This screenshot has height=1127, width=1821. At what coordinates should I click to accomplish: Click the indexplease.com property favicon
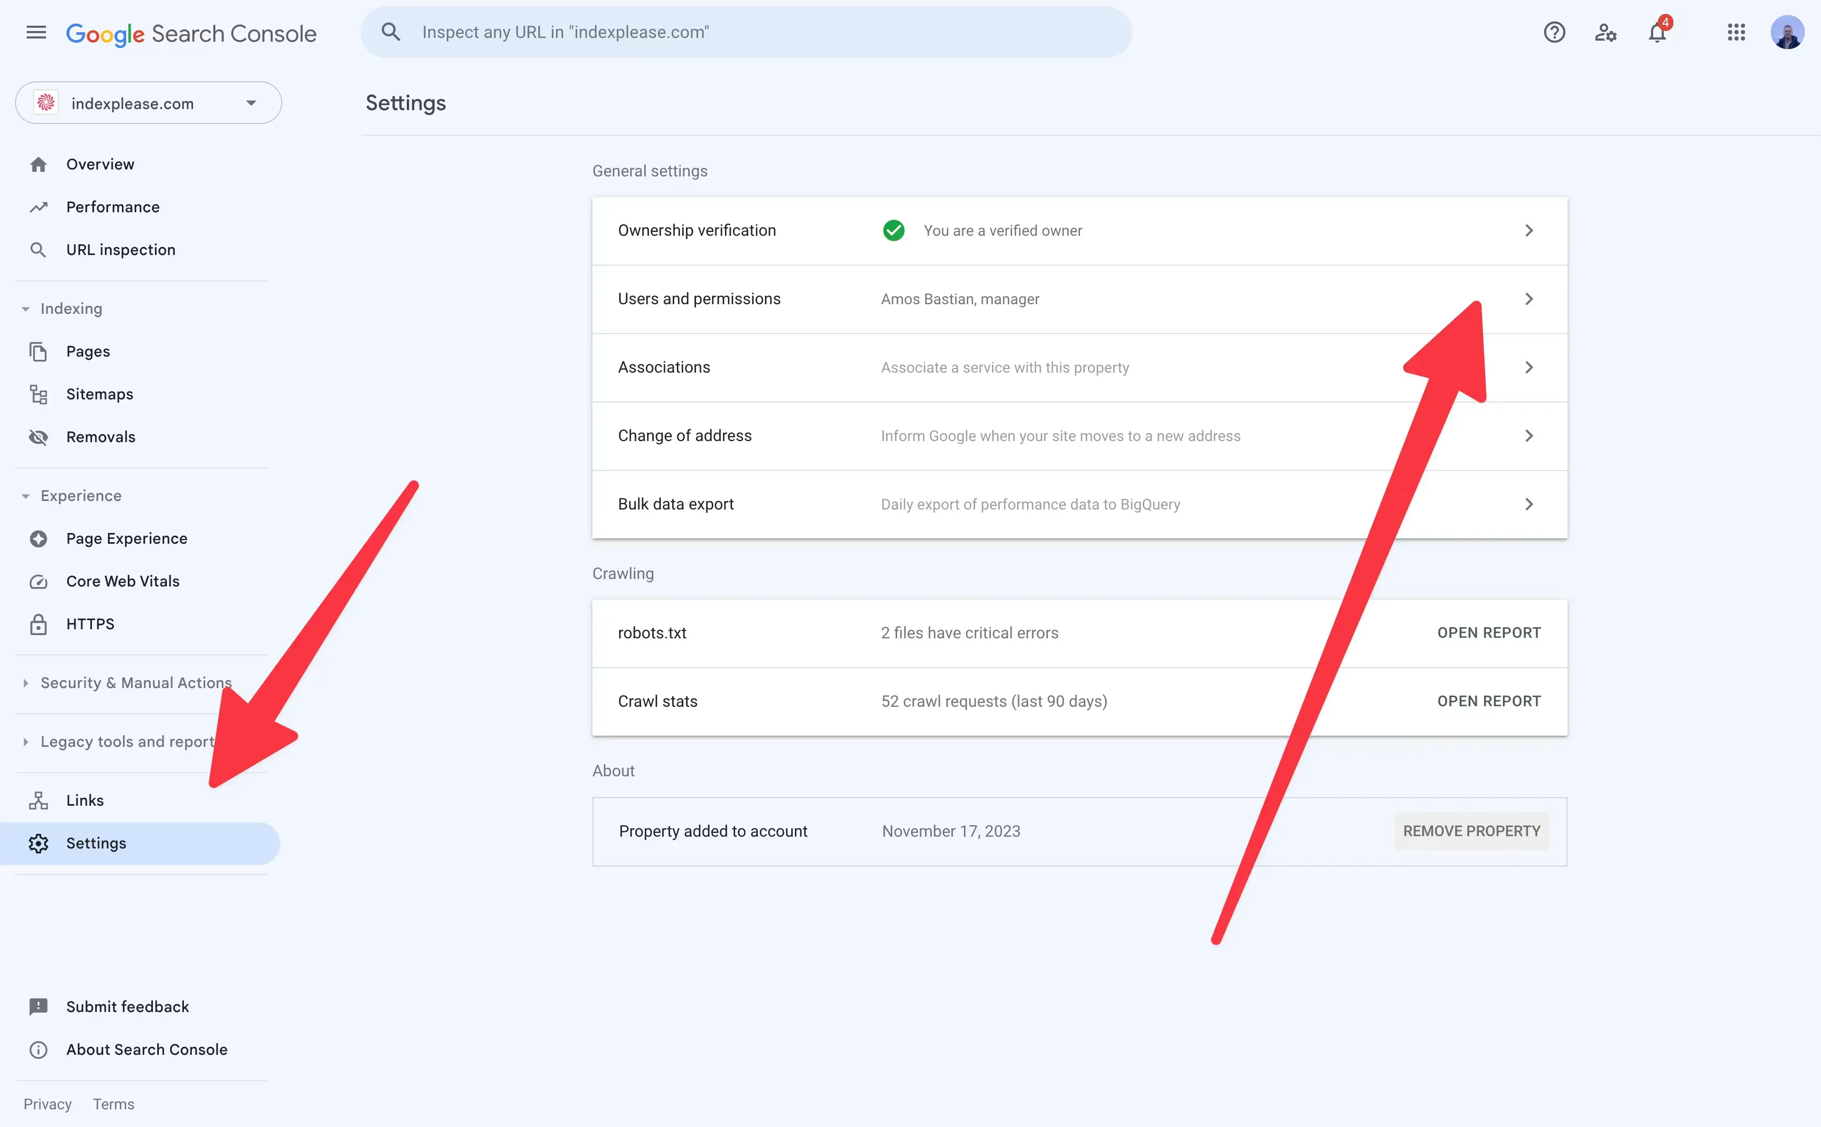point(46,103)
